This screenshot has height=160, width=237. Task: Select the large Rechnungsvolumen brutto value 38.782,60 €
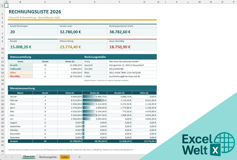(120, 32)
